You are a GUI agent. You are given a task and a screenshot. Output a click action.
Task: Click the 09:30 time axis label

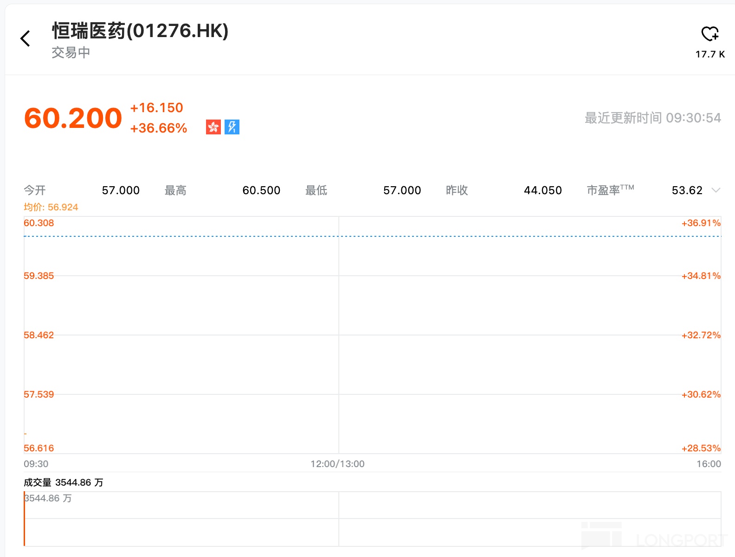pos(36,464)
